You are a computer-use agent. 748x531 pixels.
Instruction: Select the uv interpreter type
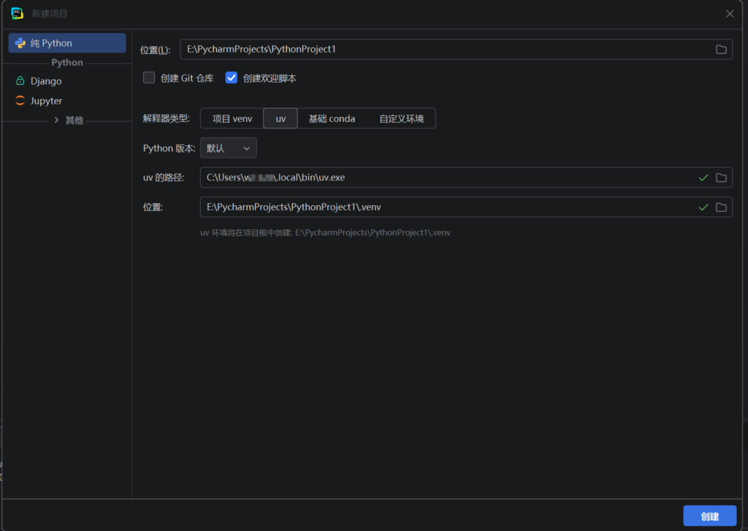280,119
